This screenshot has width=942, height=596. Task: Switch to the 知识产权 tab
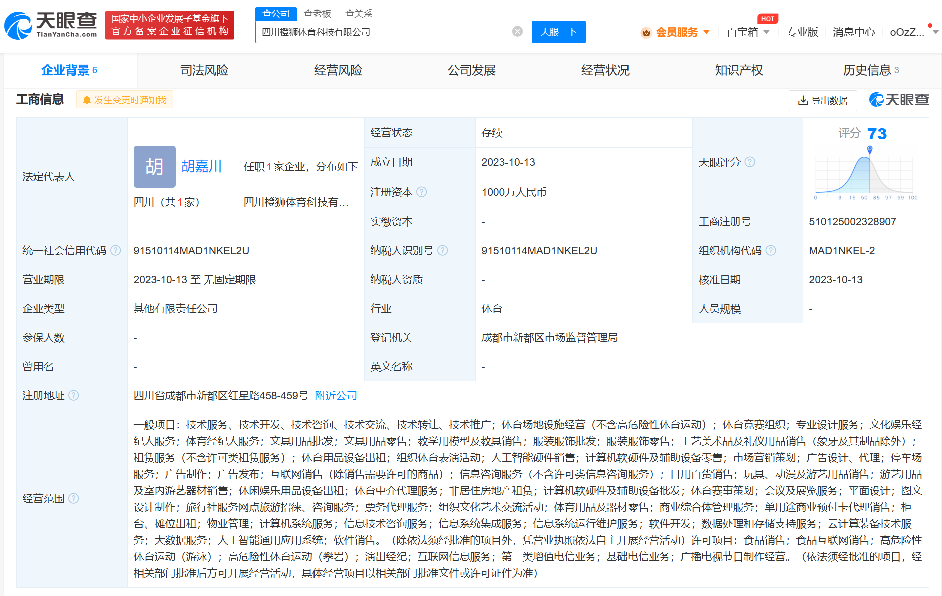point(739,70)
